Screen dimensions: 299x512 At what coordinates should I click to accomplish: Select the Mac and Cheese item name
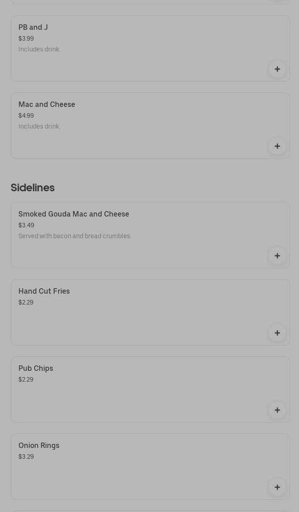click(47, 105)
